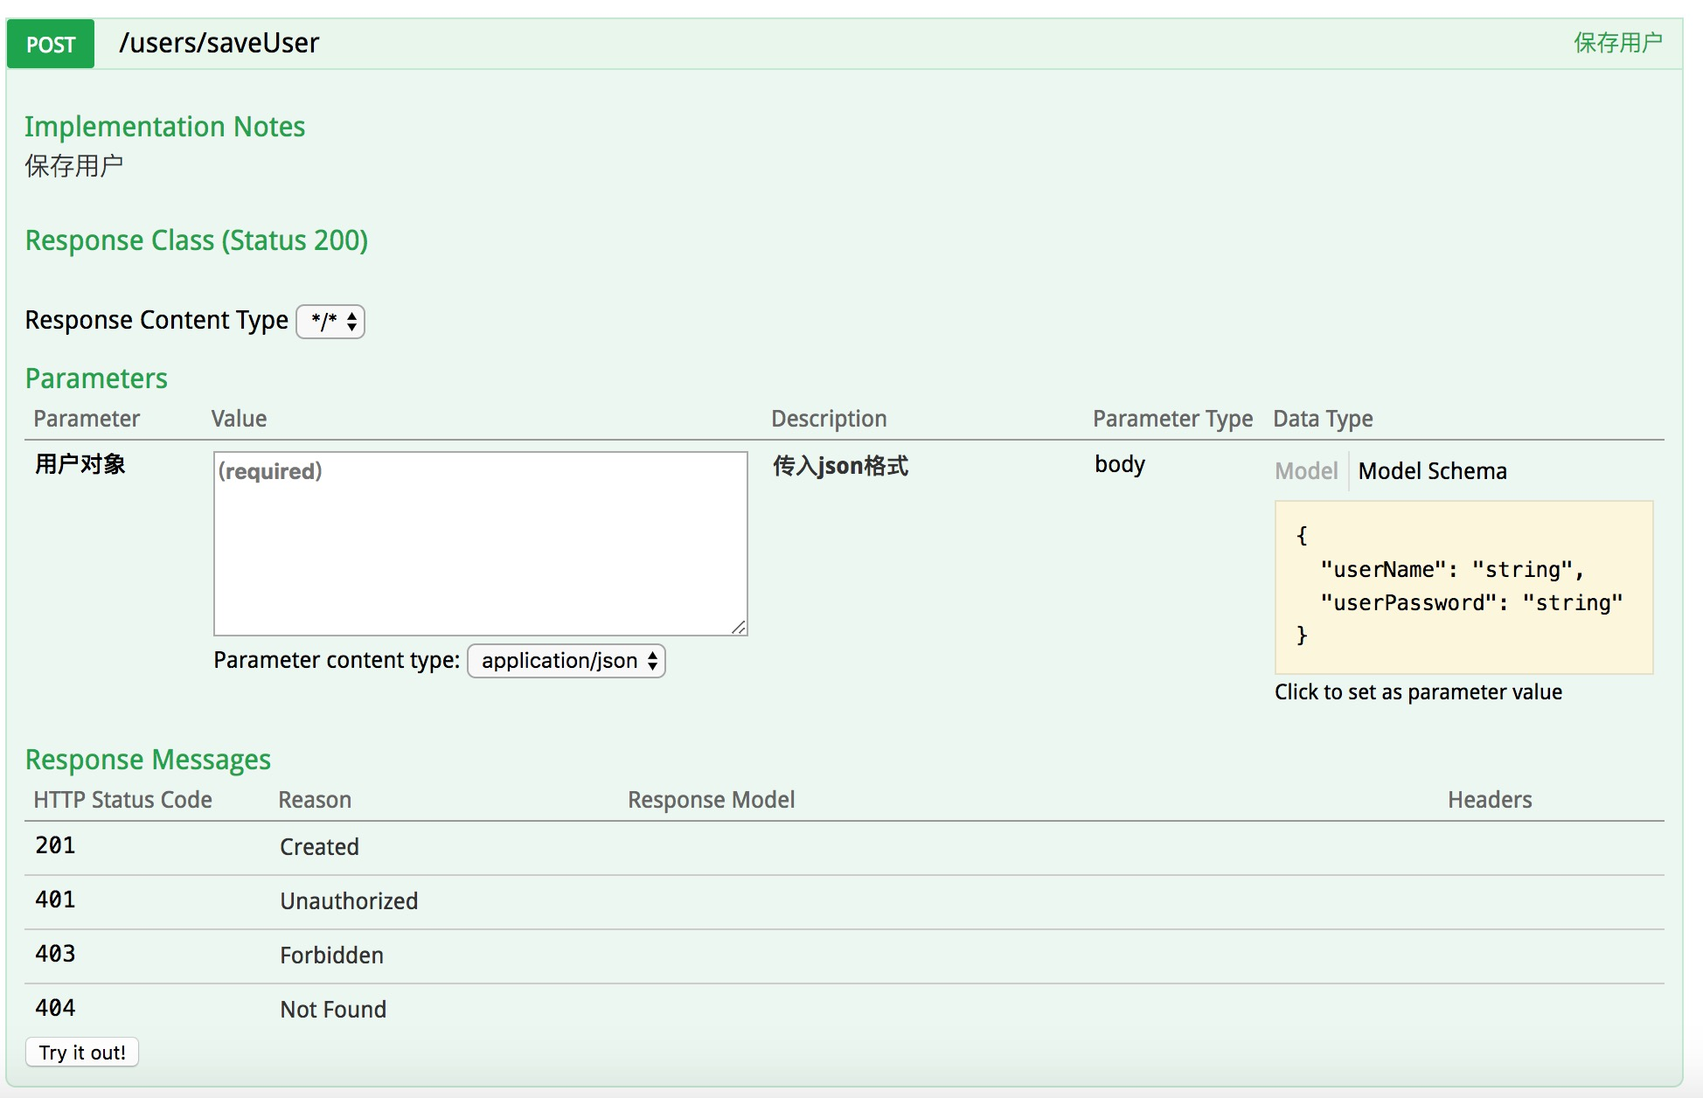Image resolution: width=1703 pixels, height=1098 pixels.
Task: Open the Response Content Type dropdown
Action: point(330,322)
